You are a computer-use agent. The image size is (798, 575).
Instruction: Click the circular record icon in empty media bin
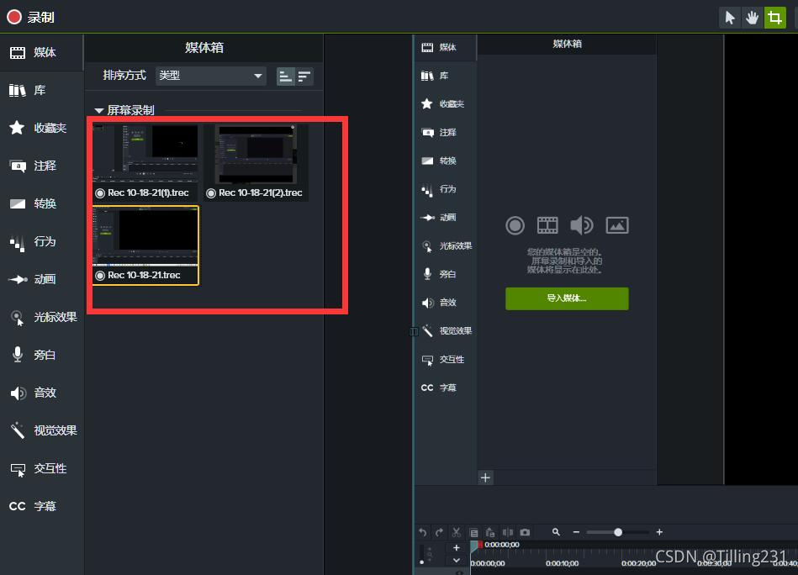515,225
